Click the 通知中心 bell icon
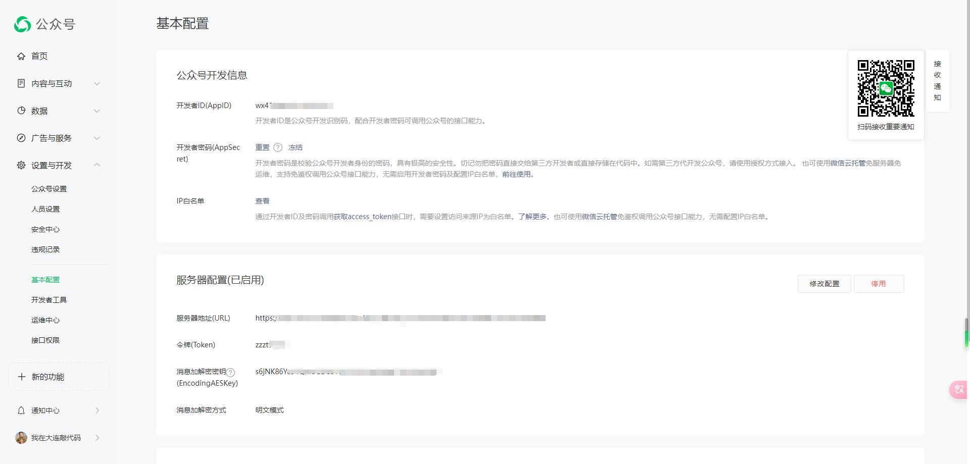Screen dimensions: 970x464 21,410
